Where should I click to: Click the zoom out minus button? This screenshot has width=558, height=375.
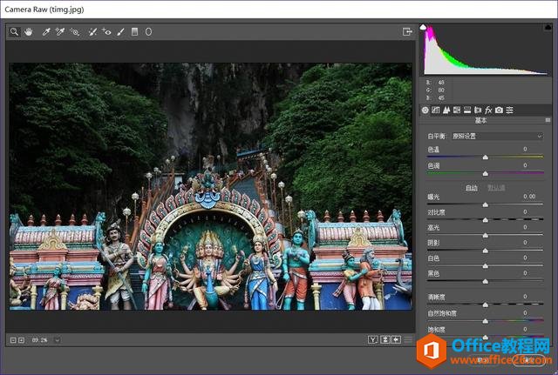tap(13, 339)
